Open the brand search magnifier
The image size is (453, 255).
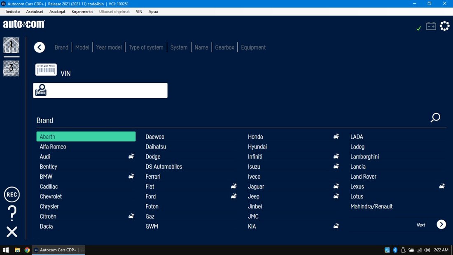click(x=435, y=118)
